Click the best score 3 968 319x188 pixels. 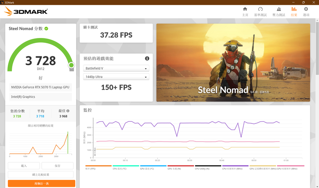[63, 116]
